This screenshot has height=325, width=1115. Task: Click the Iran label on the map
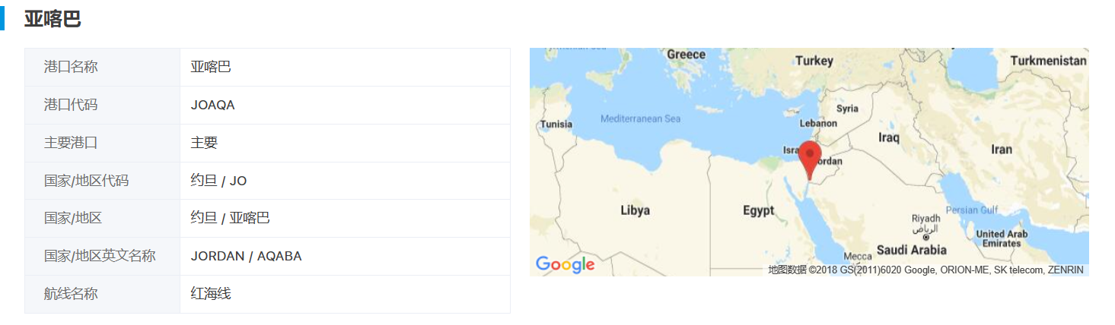coord(1001,150)
